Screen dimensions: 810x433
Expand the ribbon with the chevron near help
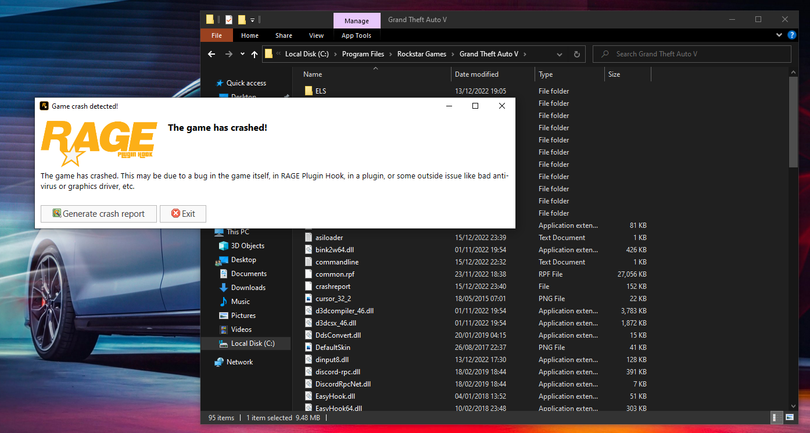coord(779,35)
